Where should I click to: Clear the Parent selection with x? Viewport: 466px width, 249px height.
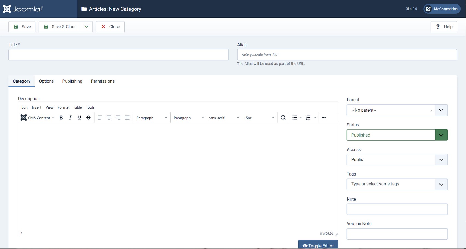tap(431, 111)
